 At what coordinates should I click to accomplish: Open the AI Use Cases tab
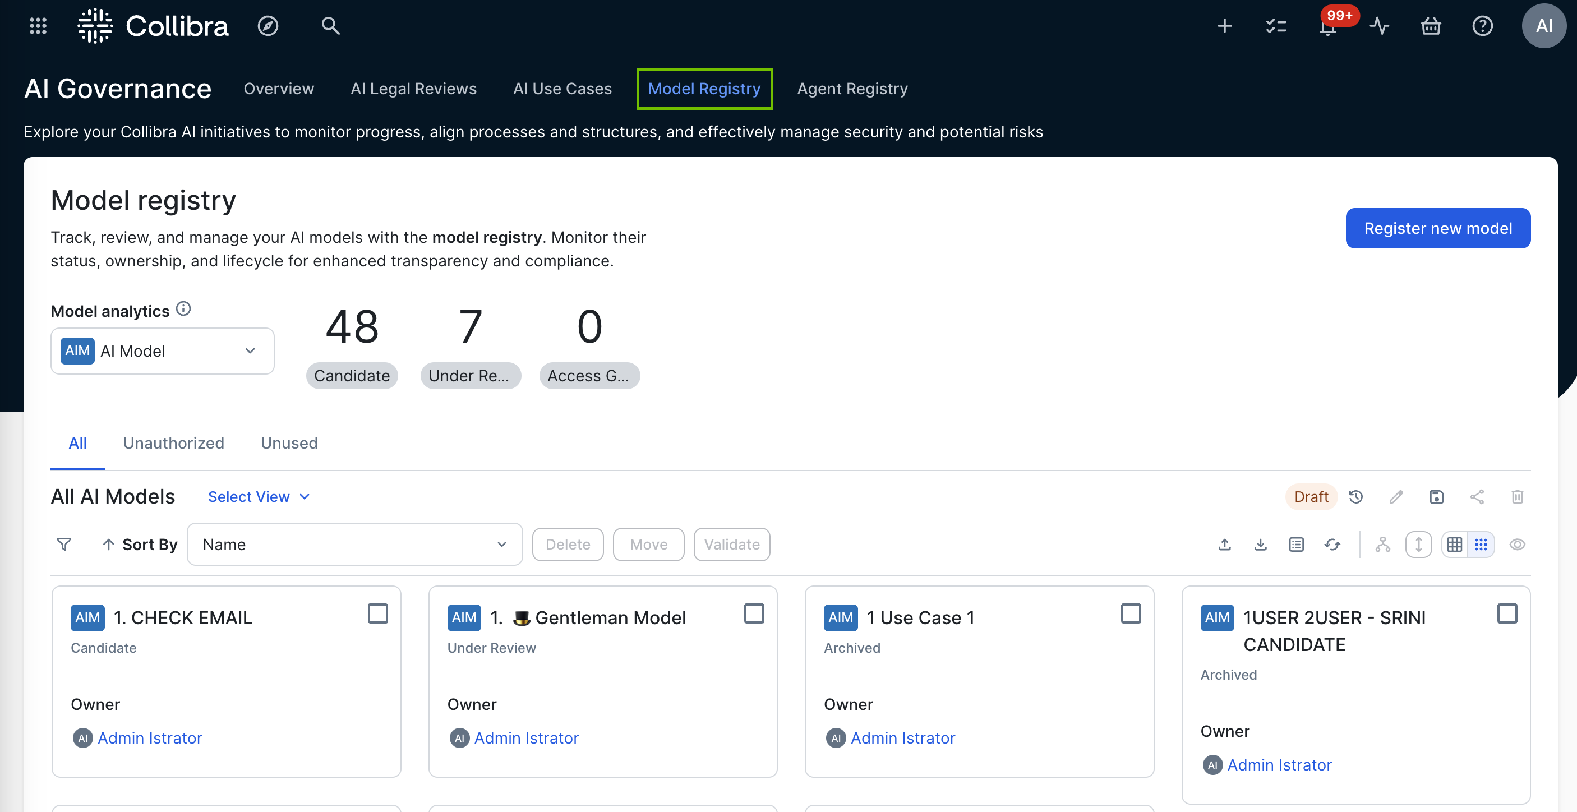[x=562, y=89]
